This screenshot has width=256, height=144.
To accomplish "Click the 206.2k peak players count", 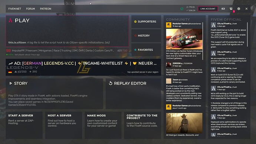I will pos(191,10).
